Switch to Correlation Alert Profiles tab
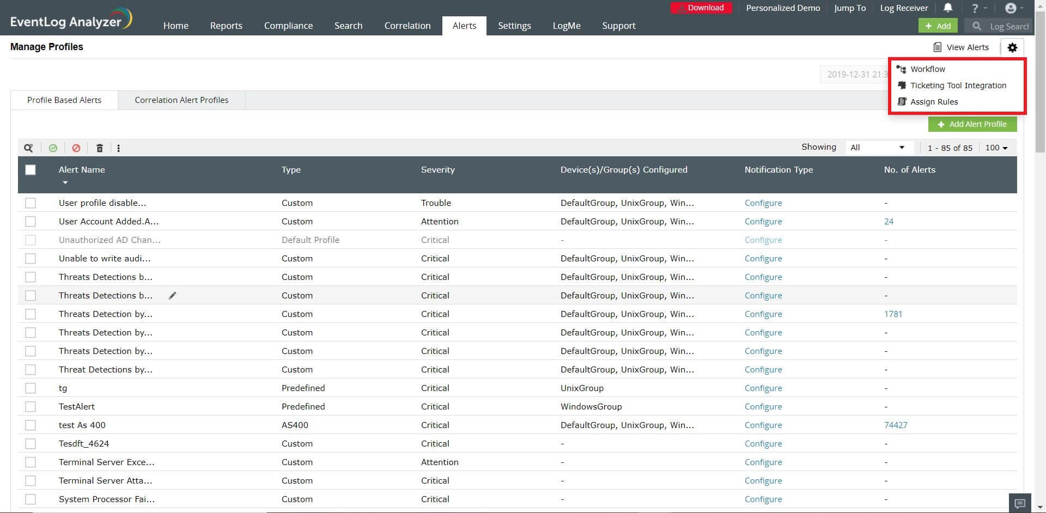Screen dimensions: 1046x513 [181, 100]
